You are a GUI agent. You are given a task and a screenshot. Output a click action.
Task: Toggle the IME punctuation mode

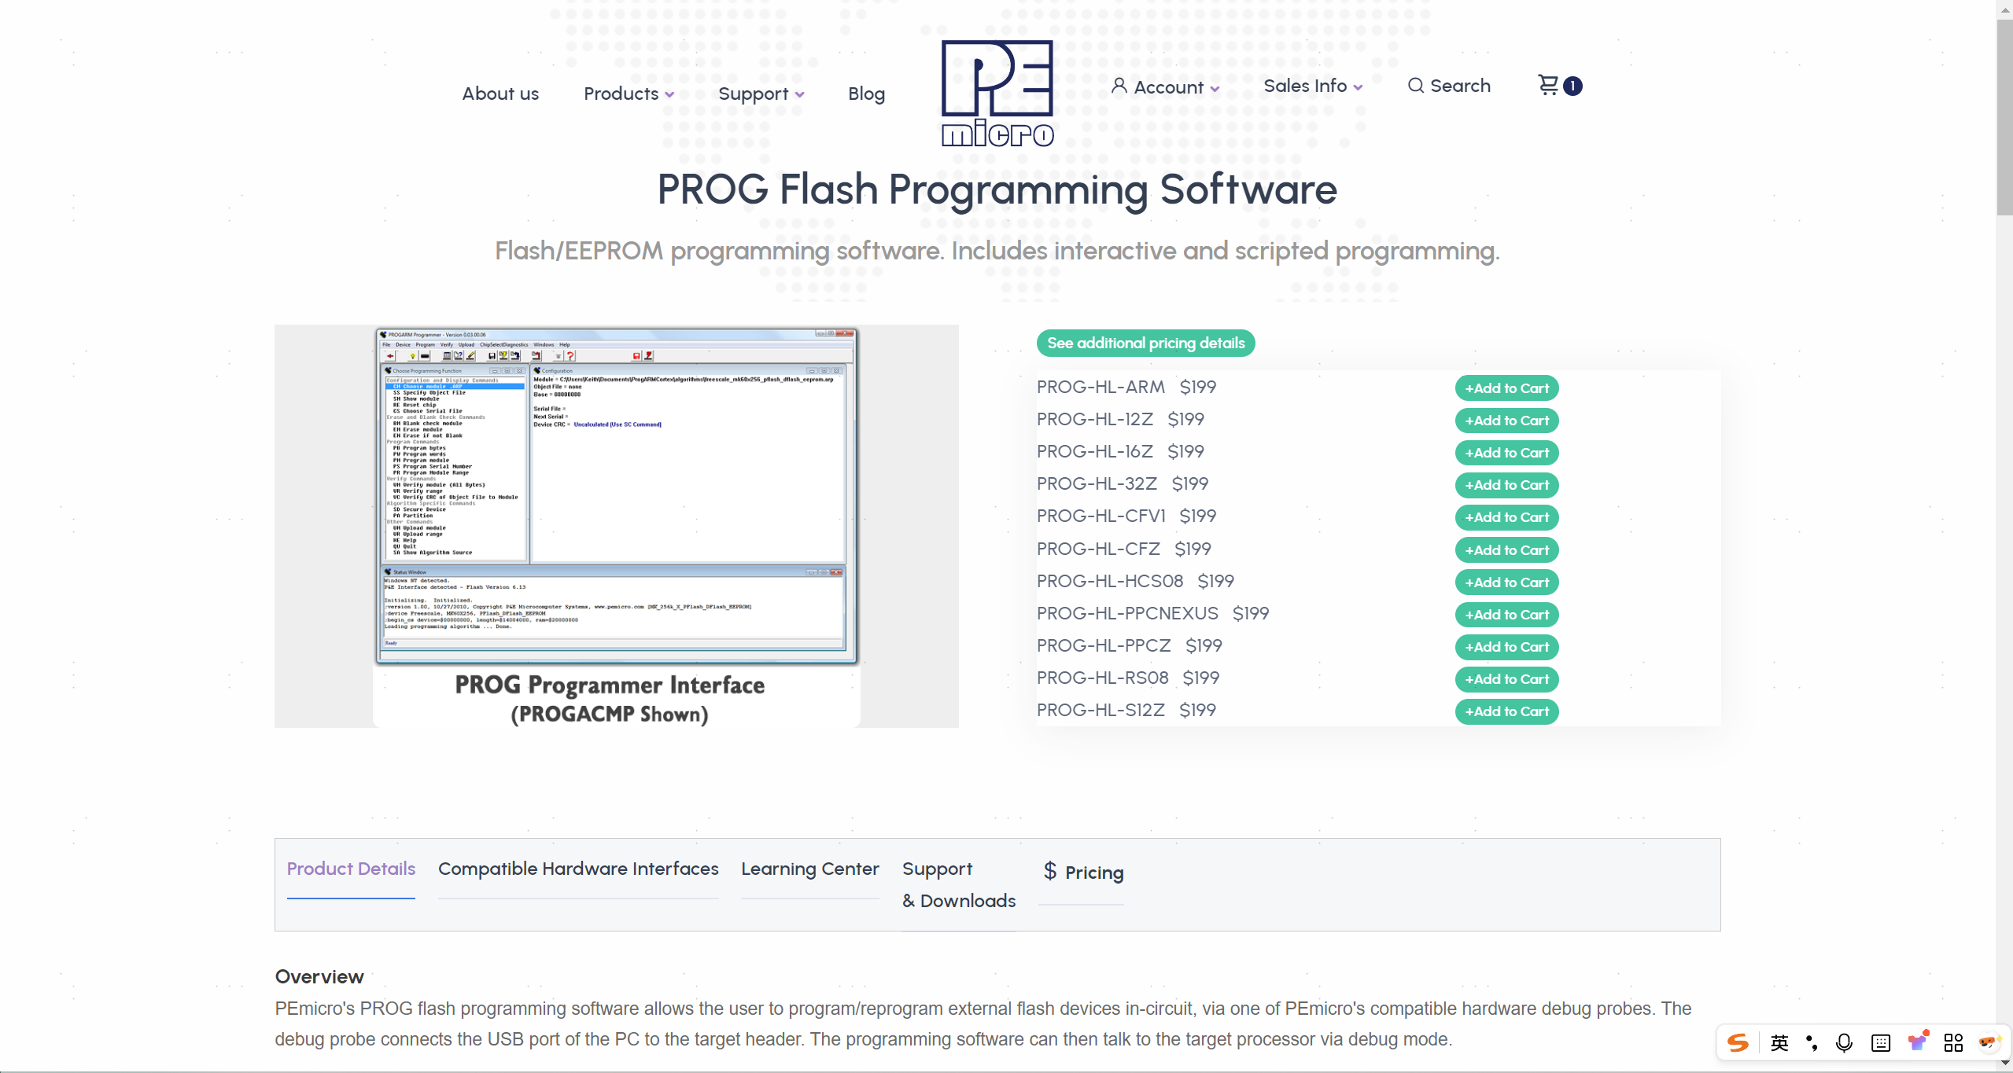click(x=1812, y=1043)
